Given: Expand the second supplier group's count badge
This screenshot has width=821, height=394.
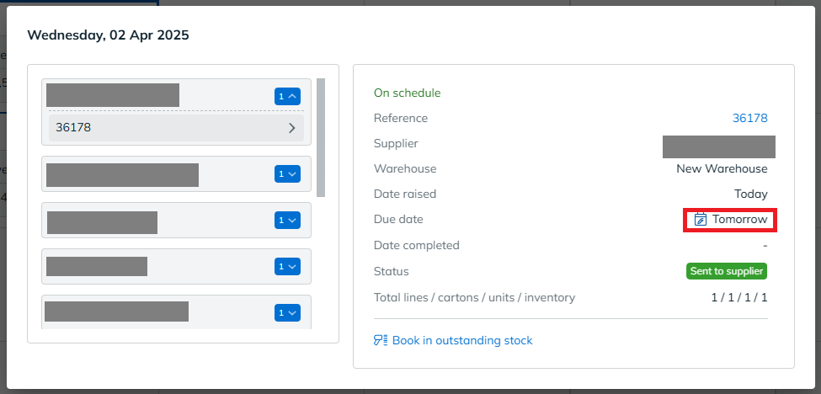Looking at the screenshot, I should (x=287, y=173).
